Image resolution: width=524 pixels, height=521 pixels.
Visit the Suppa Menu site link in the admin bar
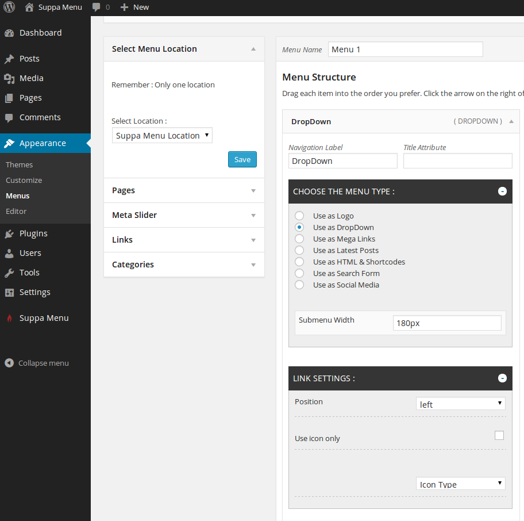pyautogui.click(x=60, y=7)
